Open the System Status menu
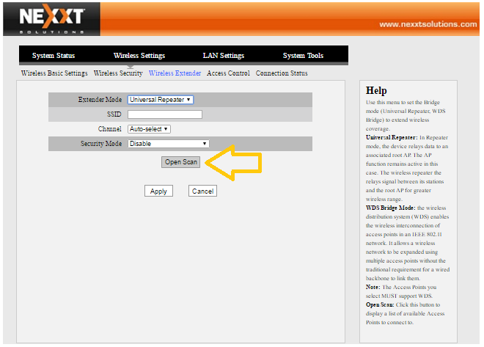Viewport: 484px width, 347px height. coord(54,56)
